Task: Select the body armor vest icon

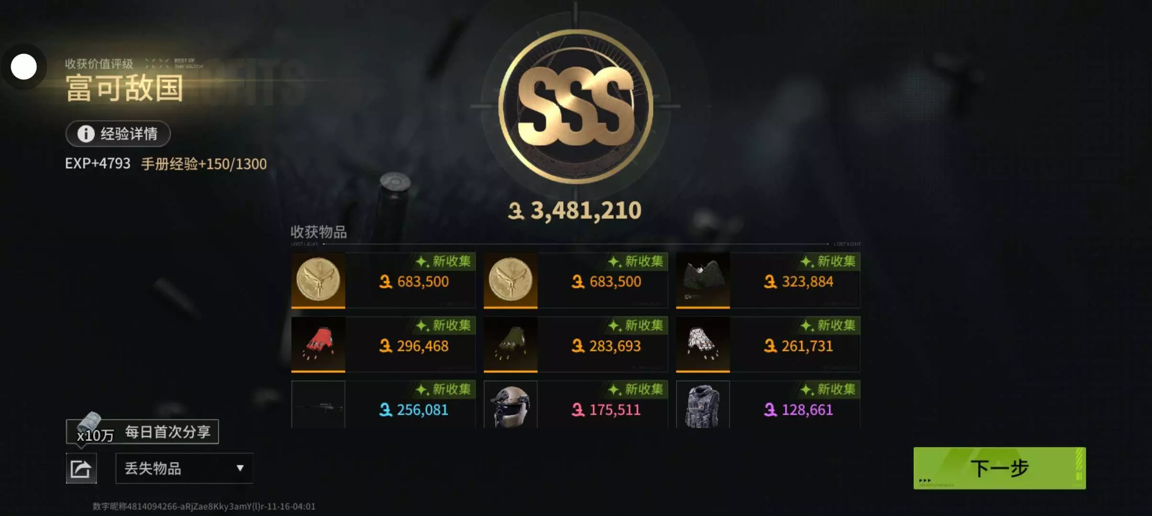Action: [x=703, y=405]
